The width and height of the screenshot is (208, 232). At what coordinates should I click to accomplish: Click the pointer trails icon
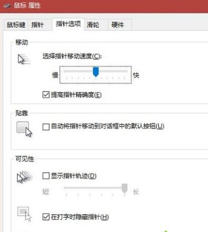pyautogui.click(x=25, y=177)
